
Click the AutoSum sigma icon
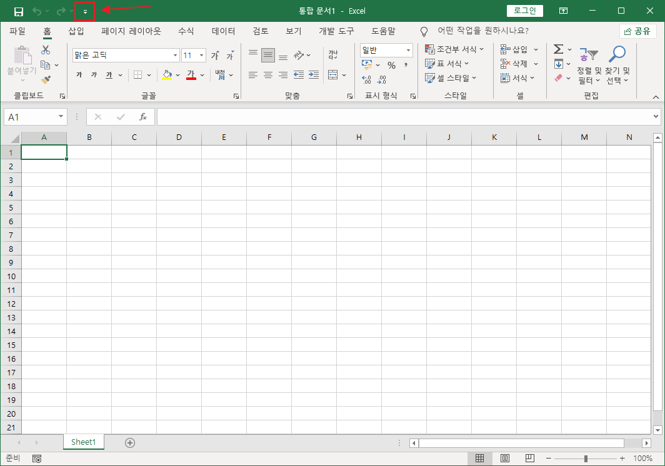point(559,49)
